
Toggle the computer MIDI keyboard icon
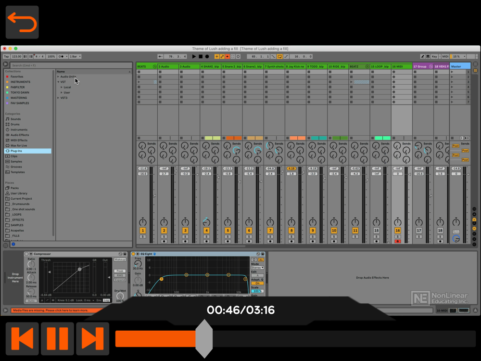(428, 56)
